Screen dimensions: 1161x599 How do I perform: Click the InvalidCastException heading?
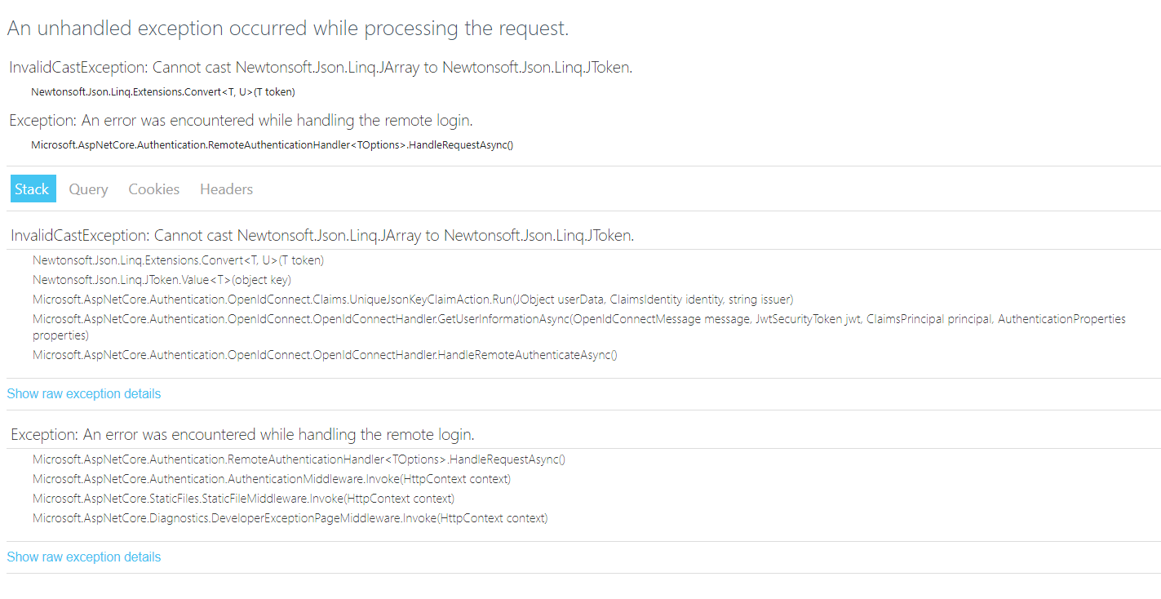point(321,235)
